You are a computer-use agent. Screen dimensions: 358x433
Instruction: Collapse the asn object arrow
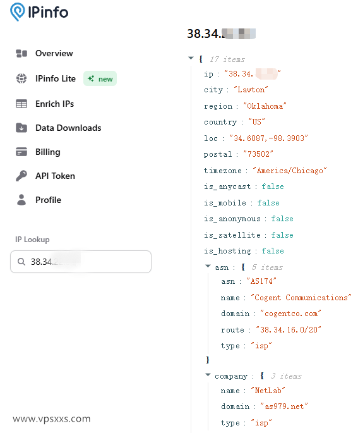[x=208, y=266]
